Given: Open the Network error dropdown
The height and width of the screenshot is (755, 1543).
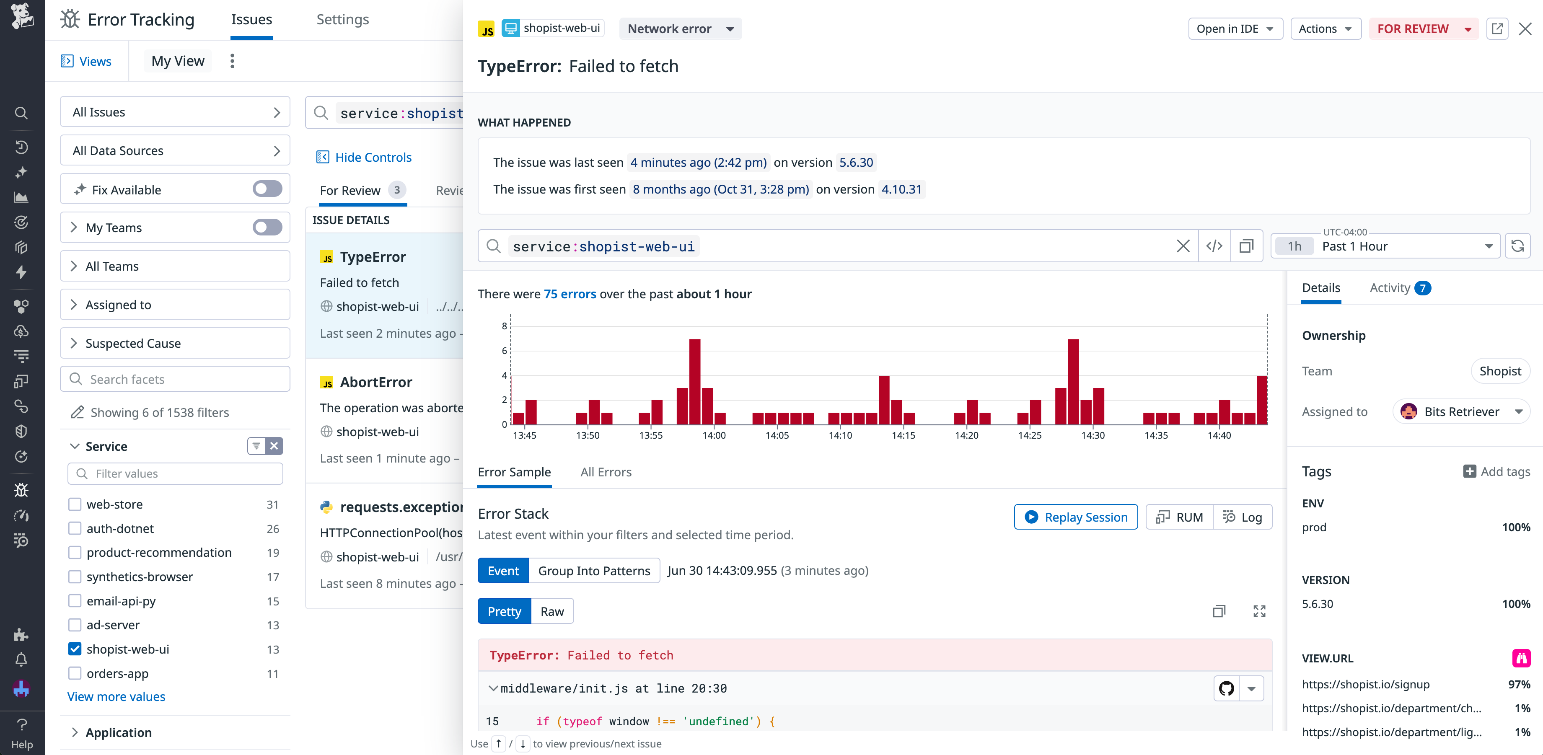Looking at the screenshot, I should tap(680, 29).
